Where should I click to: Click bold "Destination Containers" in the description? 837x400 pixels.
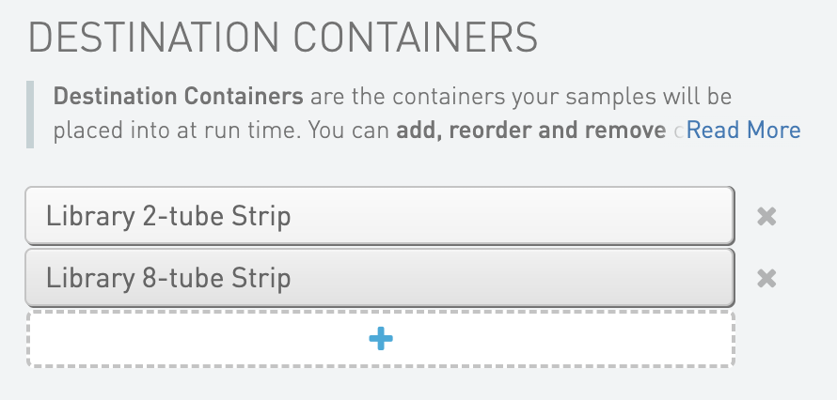tap(179, 97)
